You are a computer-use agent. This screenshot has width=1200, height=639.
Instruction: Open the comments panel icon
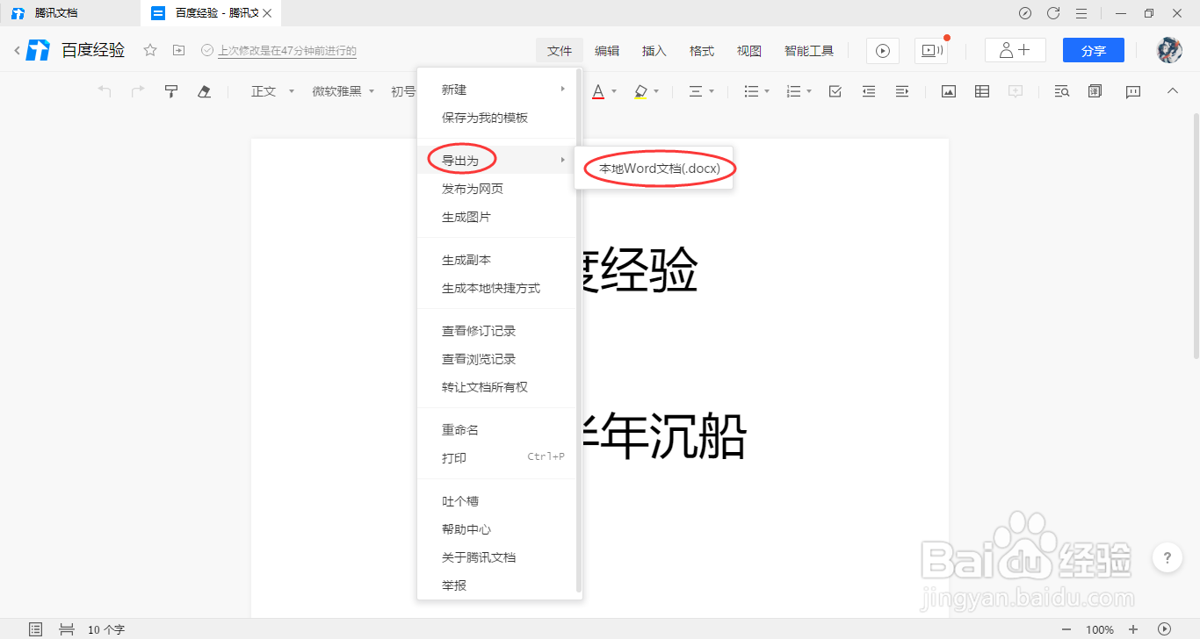(x=1133, y=91)
